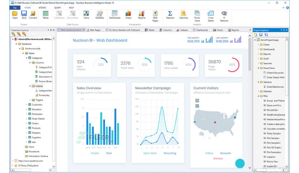The image size is (299, 173).
Task: Close the Web Dashboard.html tab
Action: click(x=84, y=30)
